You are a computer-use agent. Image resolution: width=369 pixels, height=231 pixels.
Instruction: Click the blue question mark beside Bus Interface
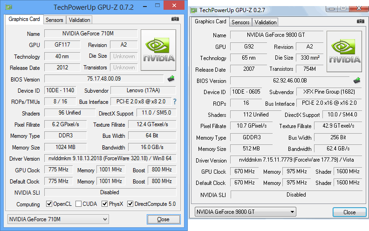[175, 102]
